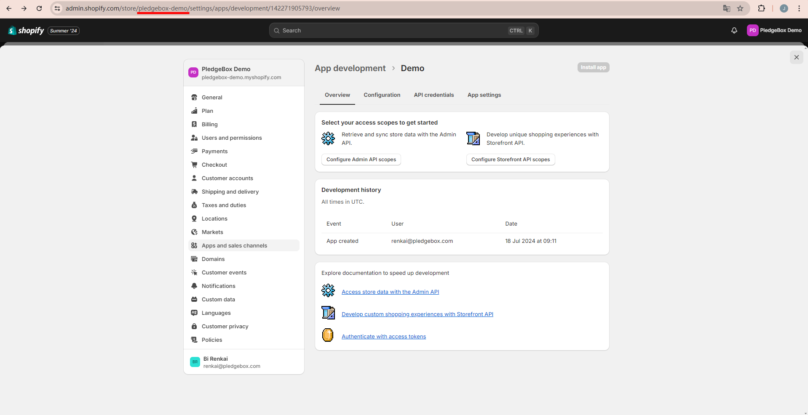Click the Taxes and duties icon
Image resolution: width=808 pixels, height=415 pixels.
point(194,205)
